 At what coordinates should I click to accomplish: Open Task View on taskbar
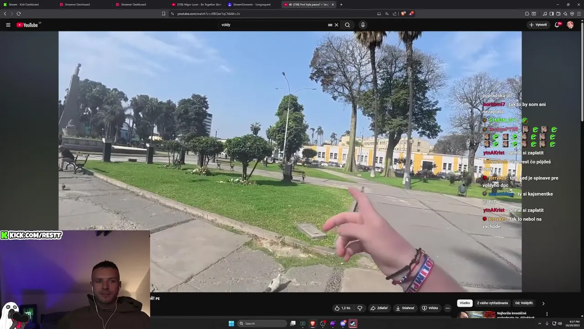(x=293, y=324)
